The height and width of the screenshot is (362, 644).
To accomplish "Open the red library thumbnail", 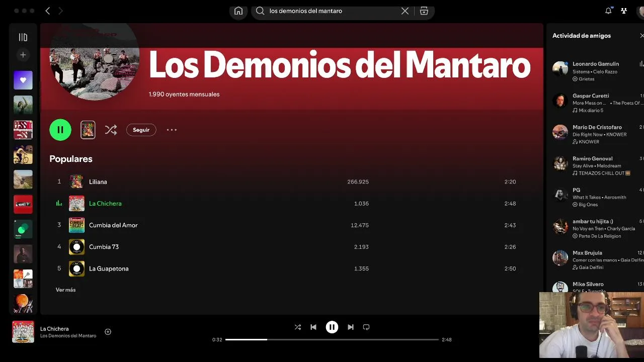I will [23, 204].
